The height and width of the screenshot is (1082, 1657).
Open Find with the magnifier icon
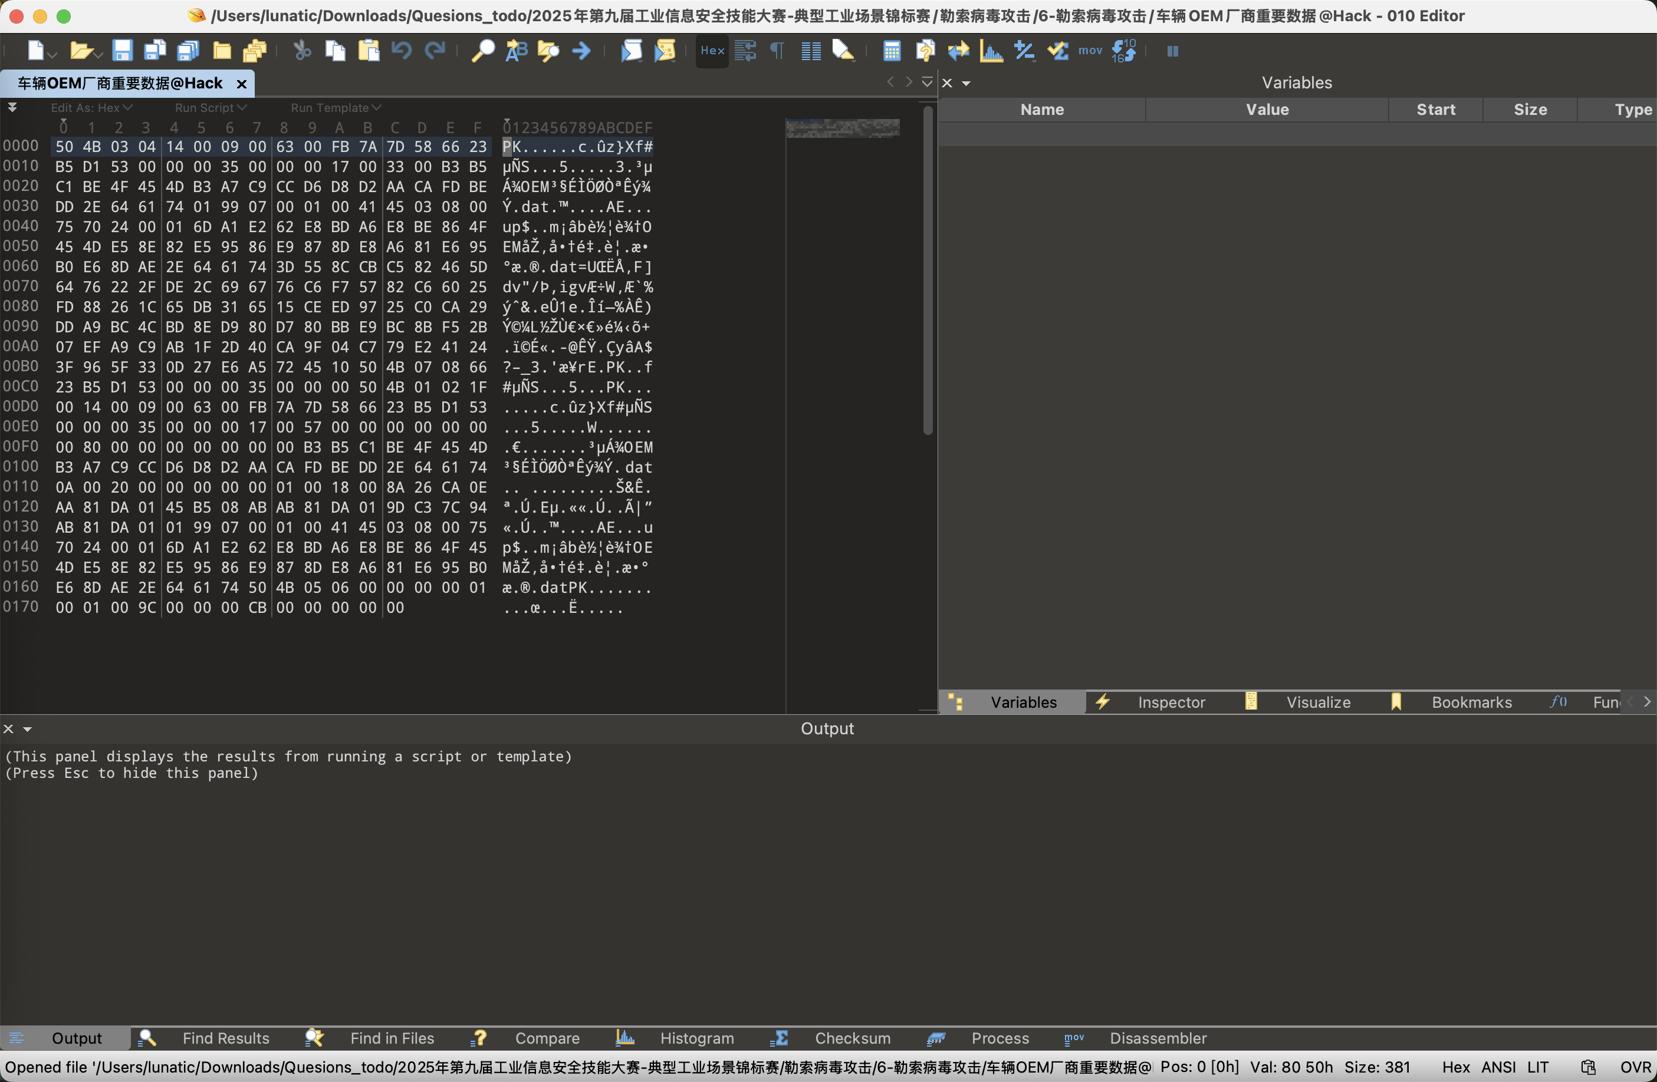pos(482,50)
